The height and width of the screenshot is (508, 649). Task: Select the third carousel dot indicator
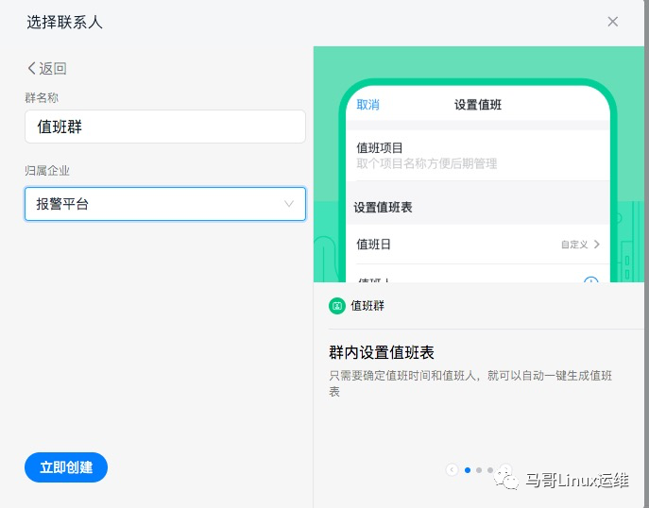(x=490, y=470)
